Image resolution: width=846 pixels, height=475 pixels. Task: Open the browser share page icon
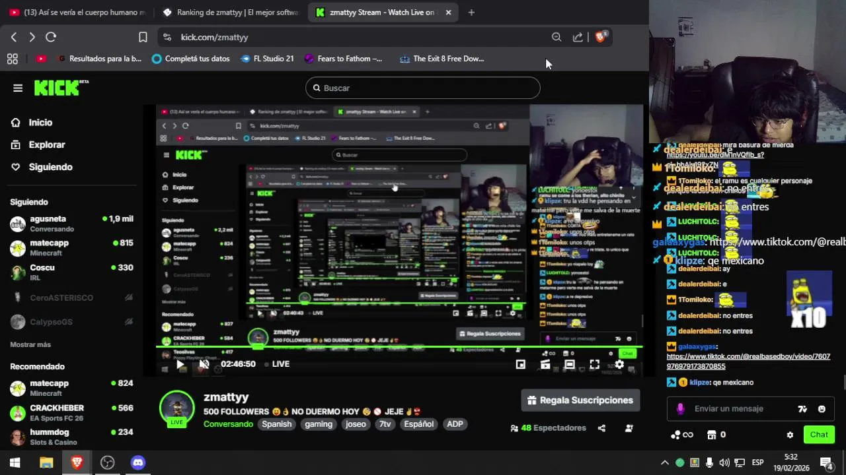click(x=578, y=37)
